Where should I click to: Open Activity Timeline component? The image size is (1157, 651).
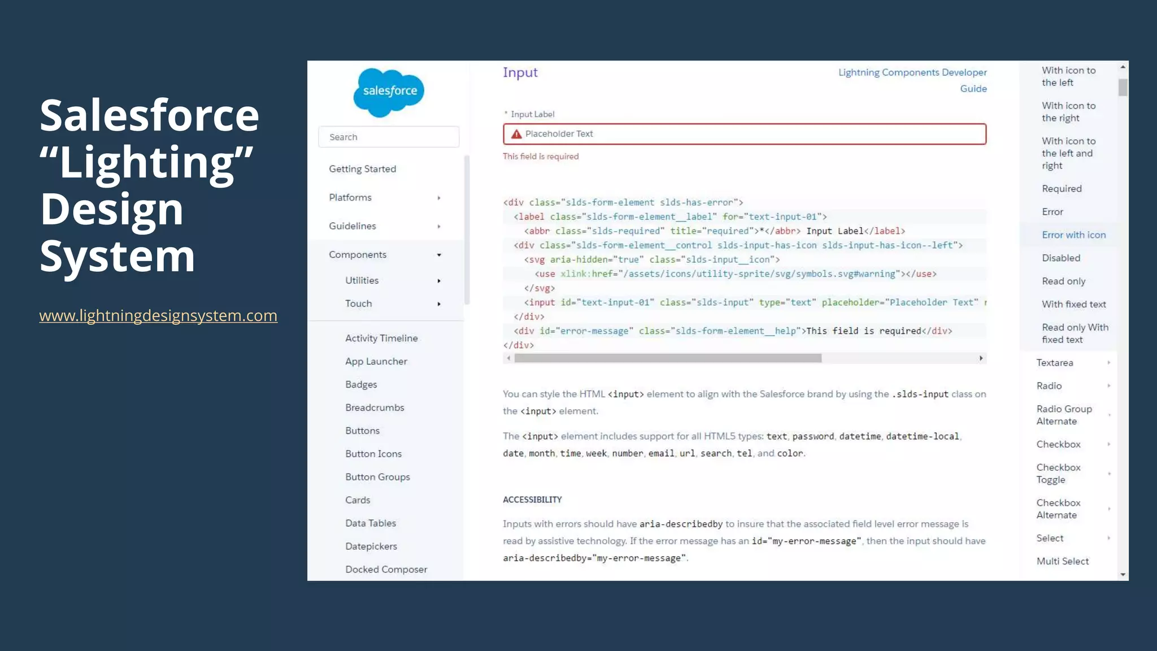[382, 338]
